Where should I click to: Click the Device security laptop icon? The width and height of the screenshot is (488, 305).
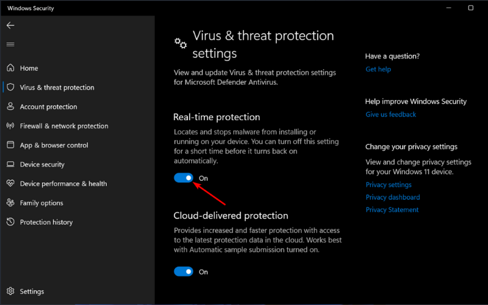[10, 164]
